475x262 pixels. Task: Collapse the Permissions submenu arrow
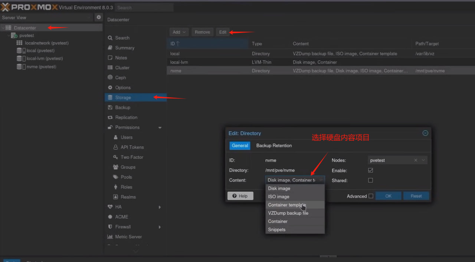[x=160, y=128]
